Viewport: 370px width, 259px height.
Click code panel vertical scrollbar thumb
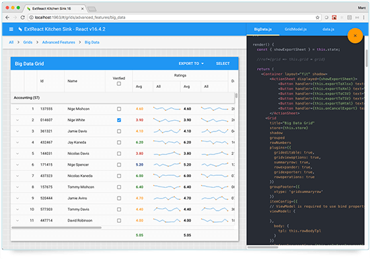point(367,58)
